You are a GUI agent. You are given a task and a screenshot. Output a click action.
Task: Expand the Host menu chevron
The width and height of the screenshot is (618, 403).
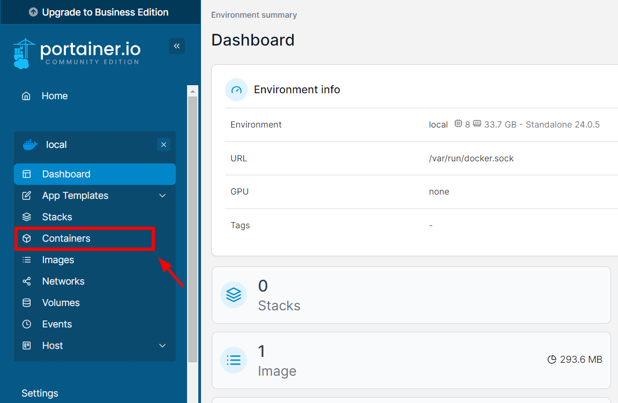tap(162, 346)
